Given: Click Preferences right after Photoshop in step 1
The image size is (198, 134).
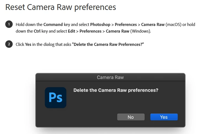Looking at the screenshot, I should tap(126, 25).
